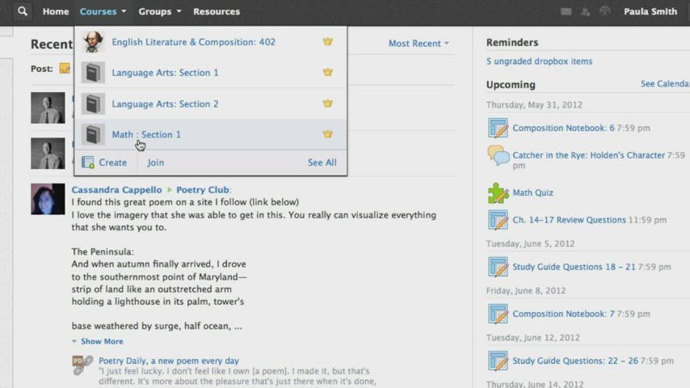Click Cassandra Cappello's profile picture
Viewport: 690px width, 388px height.
coord(48,199)
